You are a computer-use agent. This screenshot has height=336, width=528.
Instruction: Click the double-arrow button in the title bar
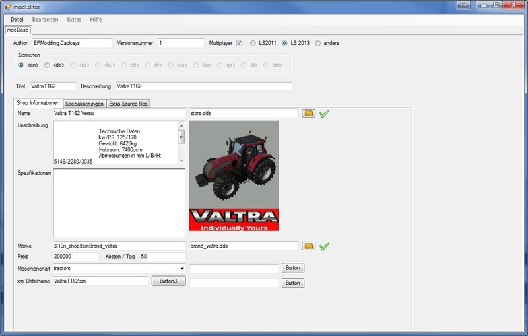464,5
